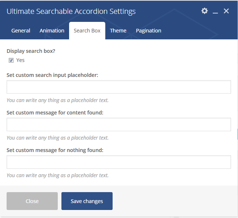Click 'Set custom message for content found' label

[x=55, y=113]
